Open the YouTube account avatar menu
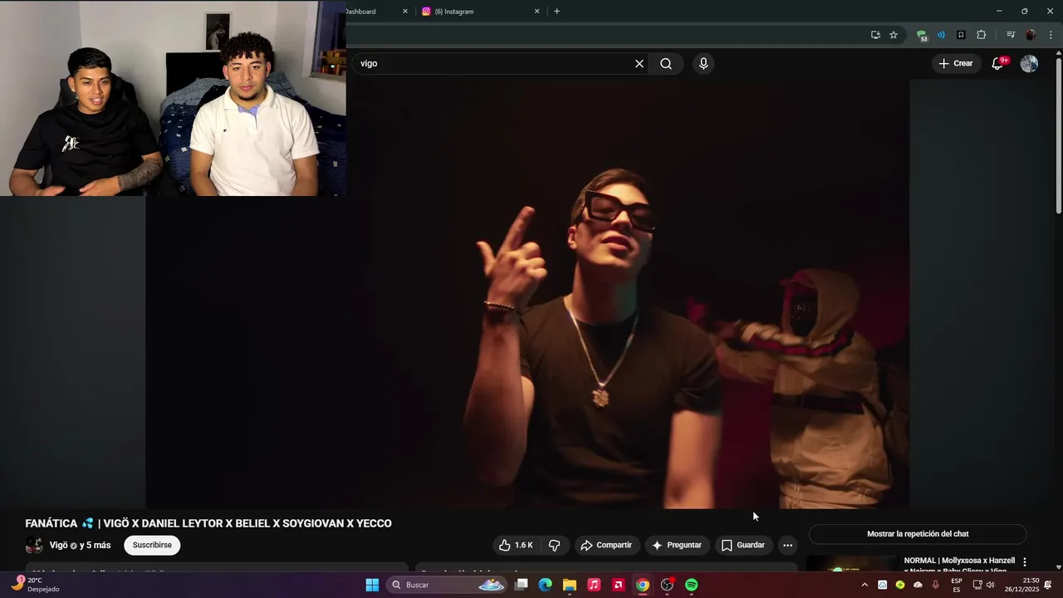 (1029, 64)
